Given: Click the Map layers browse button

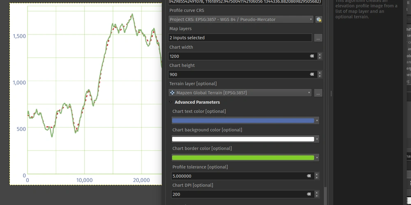Looking at the screenshot, I should pyautogui.click(x=318, y=38).
